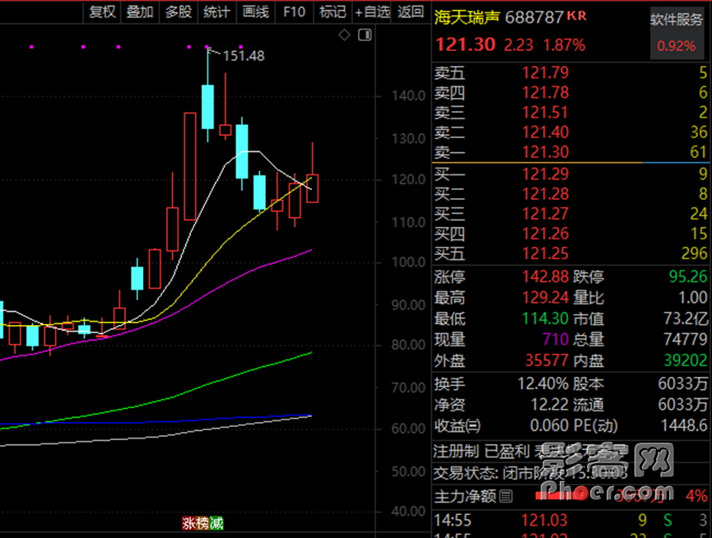Click the 跌停 limit-down value 95.26
Screen dimensions: 712x538
[x=687, y=276]
